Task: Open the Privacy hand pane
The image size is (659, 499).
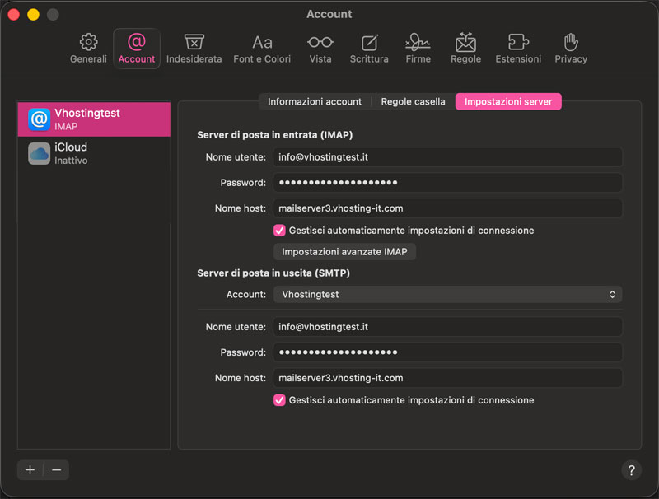Action: [x=571, y=49]
